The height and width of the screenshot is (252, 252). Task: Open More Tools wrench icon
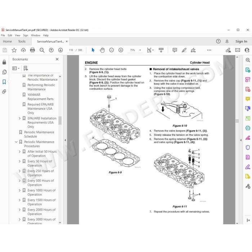coord(248,186)
